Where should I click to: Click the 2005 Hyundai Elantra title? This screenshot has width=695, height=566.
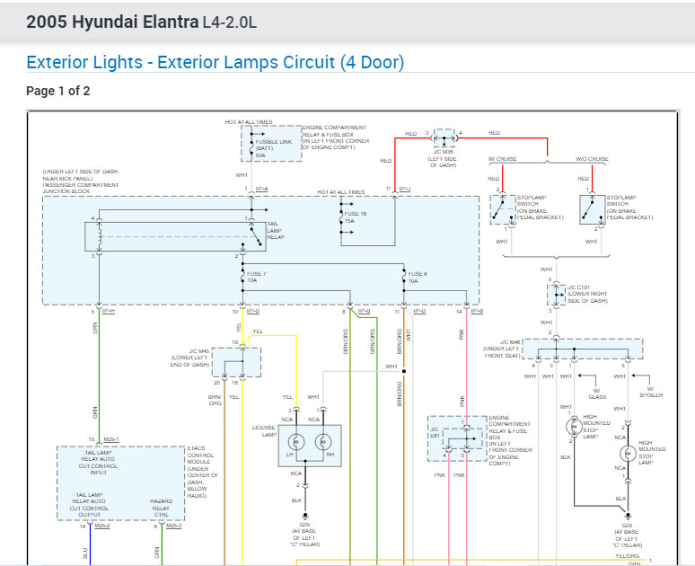(x=112, y=22)
